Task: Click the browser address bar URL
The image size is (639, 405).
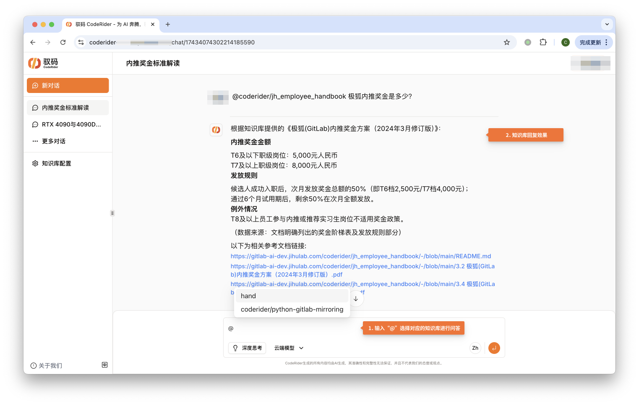Action: (x=172, y=42)
